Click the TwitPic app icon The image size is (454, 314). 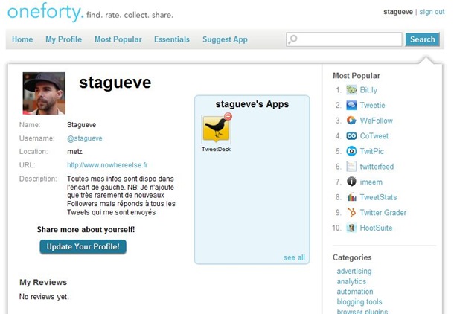click(x=351, y=151)
